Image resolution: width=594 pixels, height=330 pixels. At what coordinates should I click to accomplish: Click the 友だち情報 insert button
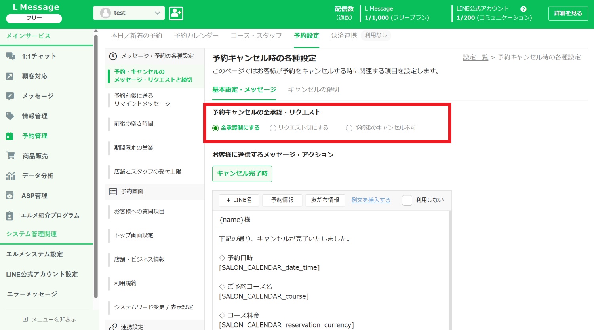click(325, 200)
